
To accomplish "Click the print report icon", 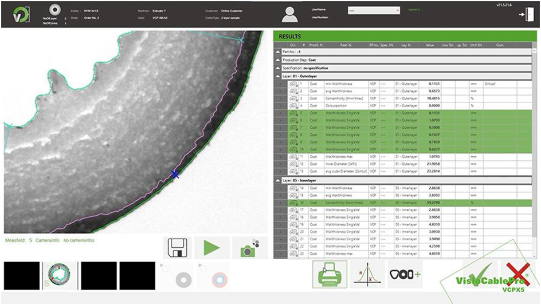I will (x=330, y=274).
